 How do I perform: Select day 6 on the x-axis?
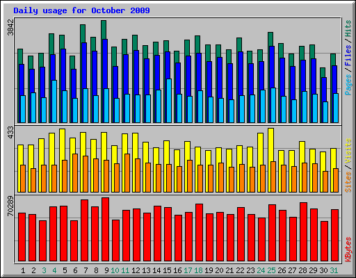pyautogui.click(x=75, y=270)
